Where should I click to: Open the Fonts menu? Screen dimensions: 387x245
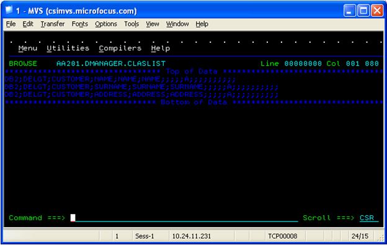[80, 24]
